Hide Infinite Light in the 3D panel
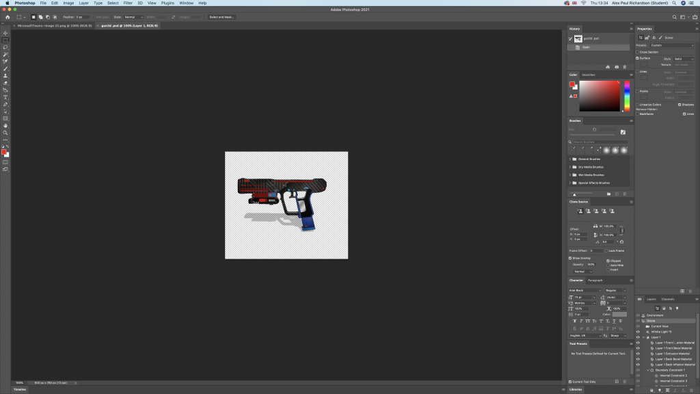 (638, 332)
